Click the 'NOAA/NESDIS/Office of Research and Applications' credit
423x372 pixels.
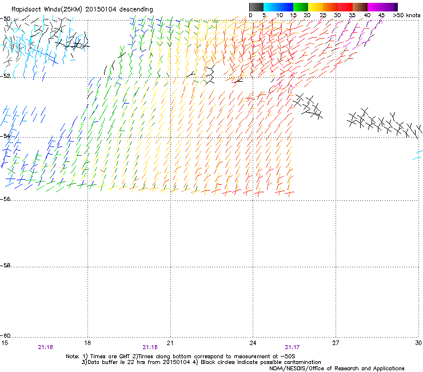337,369
